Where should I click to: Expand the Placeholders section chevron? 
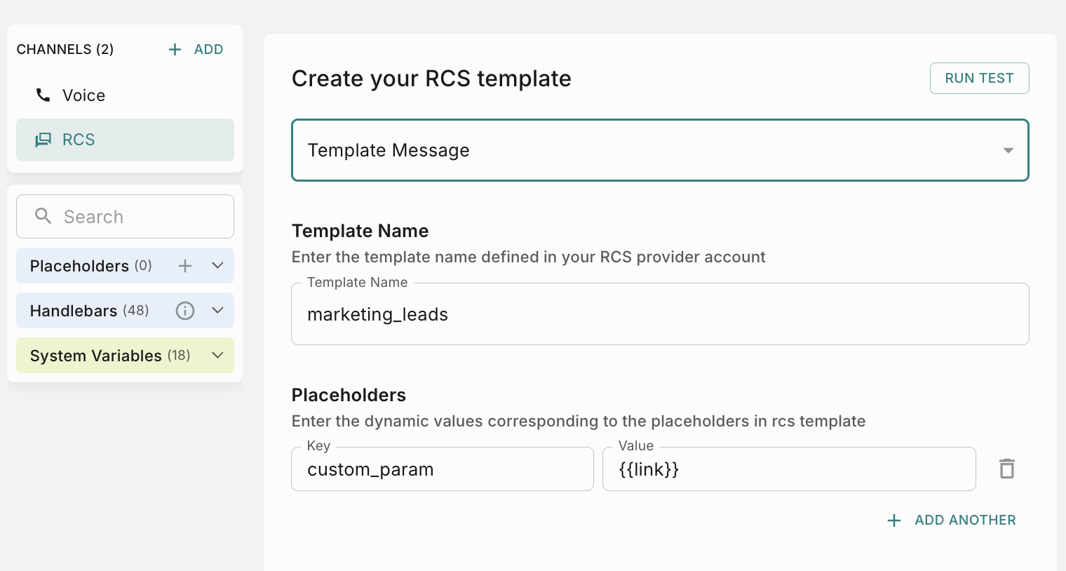[x=217, y=266]
